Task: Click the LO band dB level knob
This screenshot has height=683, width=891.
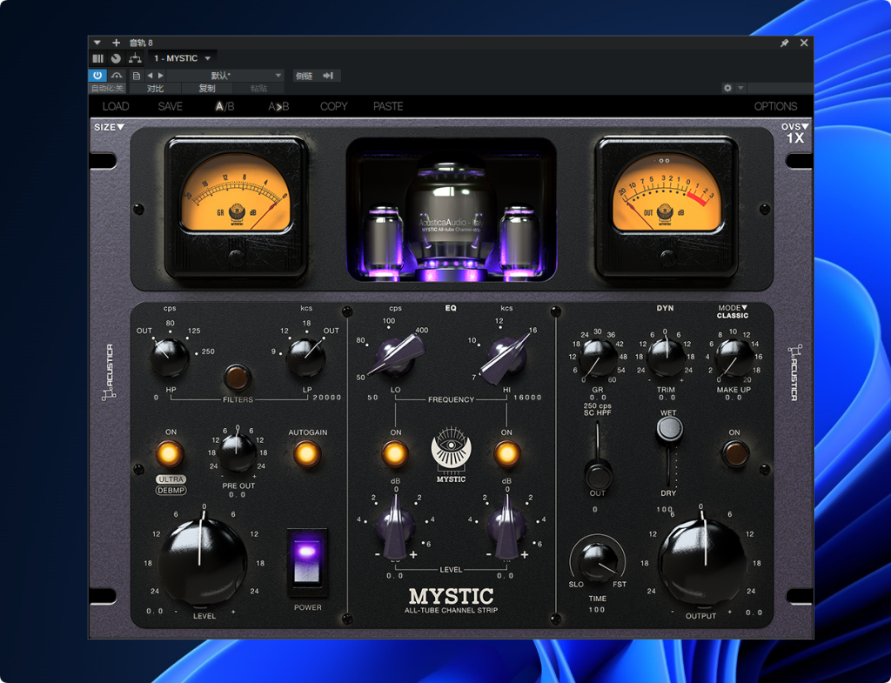Action: tap(396, 526)
